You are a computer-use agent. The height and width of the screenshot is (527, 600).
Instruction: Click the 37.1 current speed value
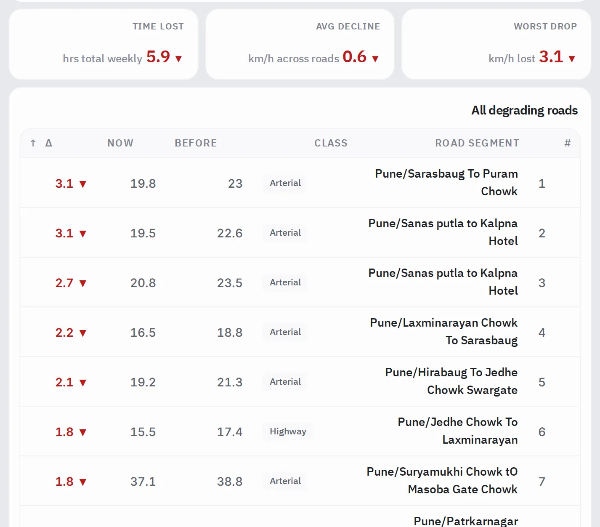tap(143, 482)
